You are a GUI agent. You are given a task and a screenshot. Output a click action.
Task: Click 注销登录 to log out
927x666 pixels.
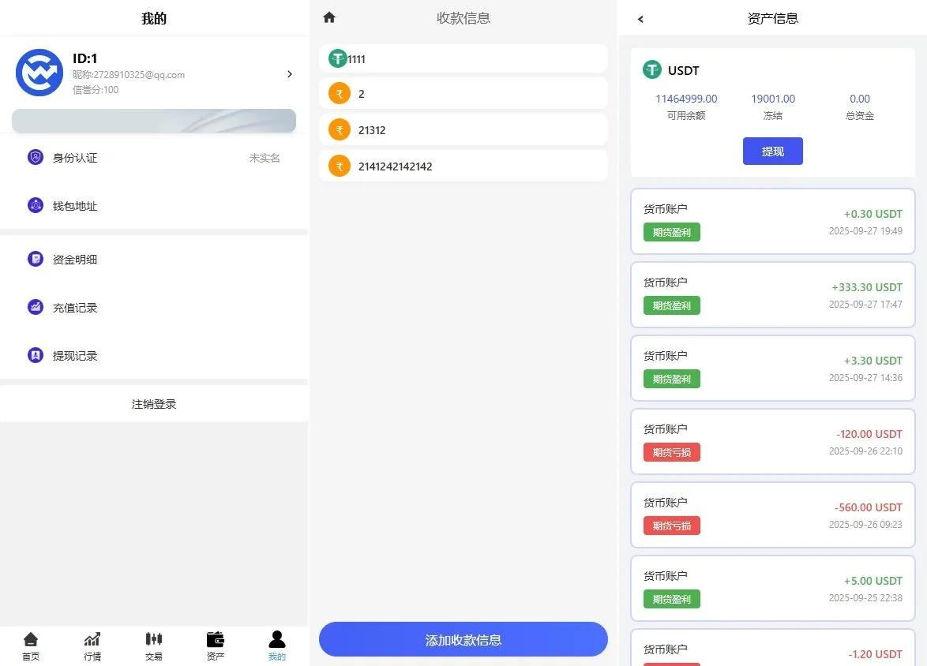(154, 403)
